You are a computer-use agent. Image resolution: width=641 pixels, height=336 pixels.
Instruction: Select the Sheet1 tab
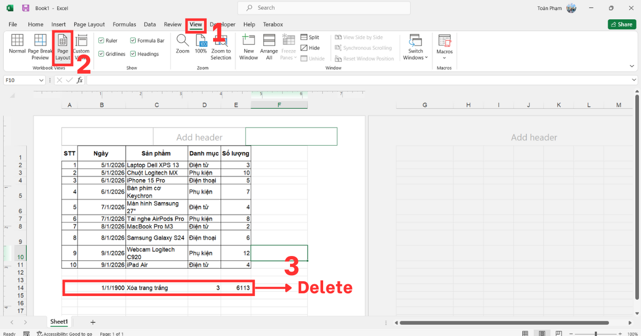click(x=59, y=322)
